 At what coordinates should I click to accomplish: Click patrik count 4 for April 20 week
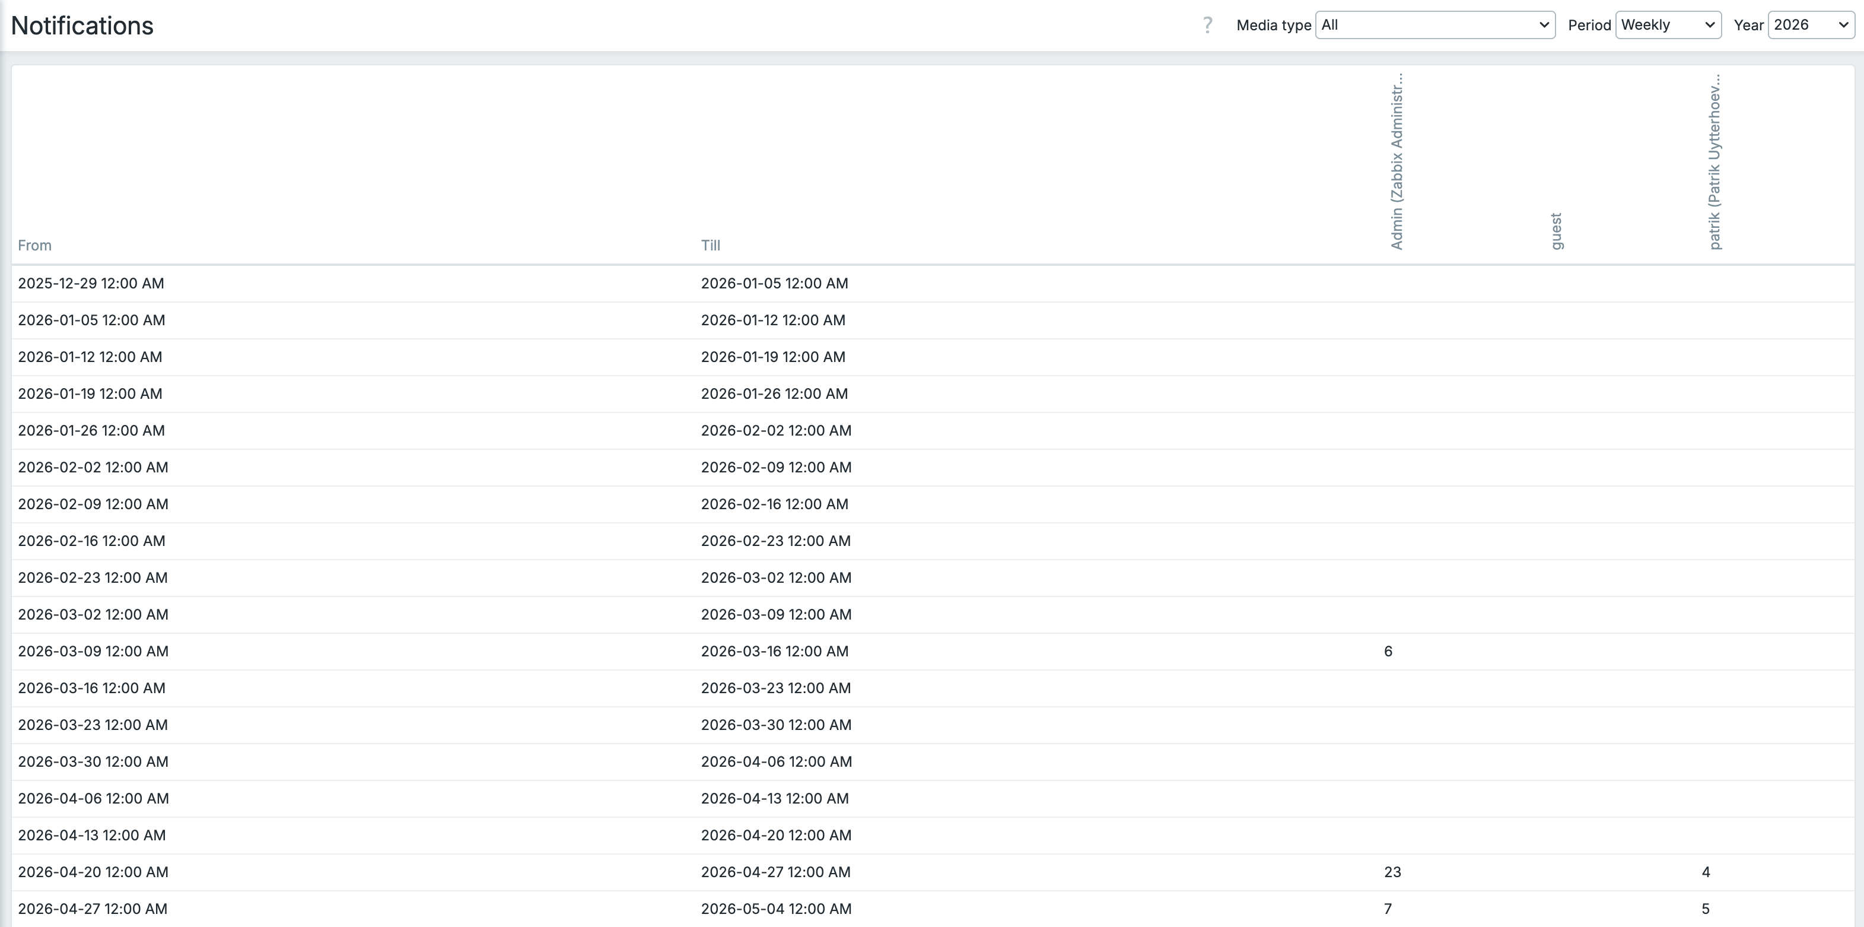coord(1706,873)
